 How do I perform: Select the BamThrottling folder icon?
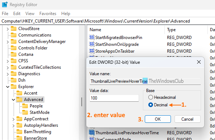point(19,132)
